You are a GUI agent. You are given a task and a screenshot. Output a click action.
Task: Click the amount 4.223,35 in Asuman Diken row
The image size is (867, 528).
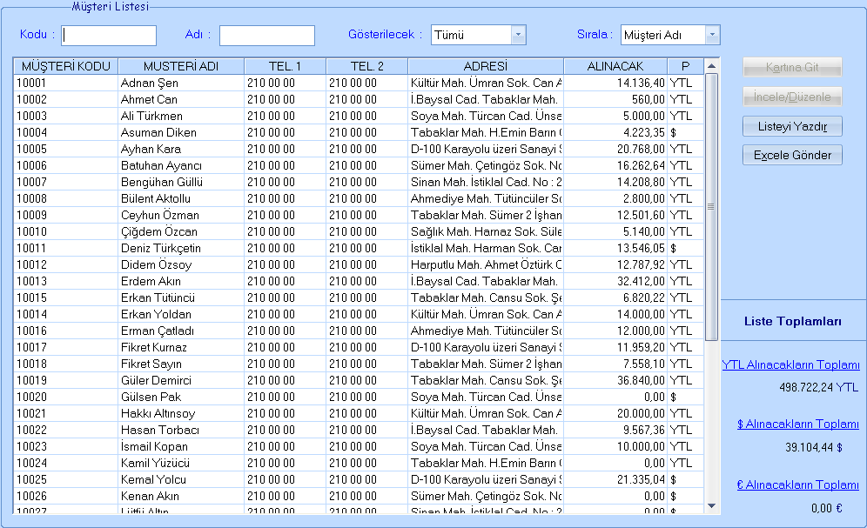643,132
